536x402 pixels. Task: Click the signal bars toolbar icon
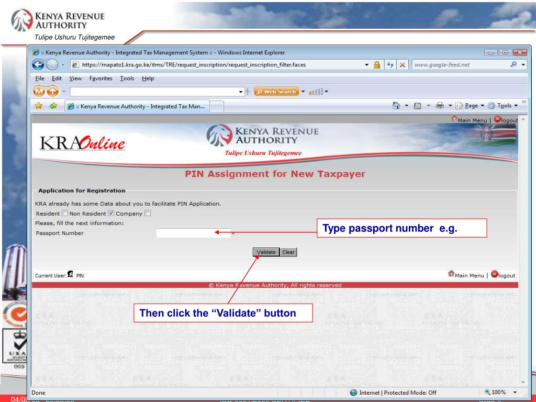click(x=316, y=92)
